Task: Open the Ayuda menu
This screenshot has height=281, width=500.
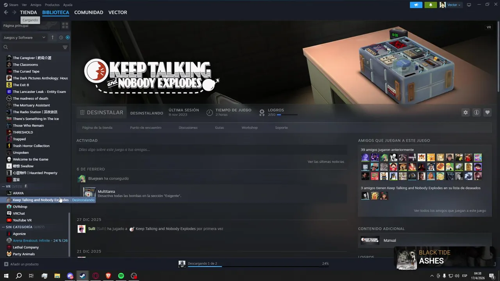Action: point(68,5)
